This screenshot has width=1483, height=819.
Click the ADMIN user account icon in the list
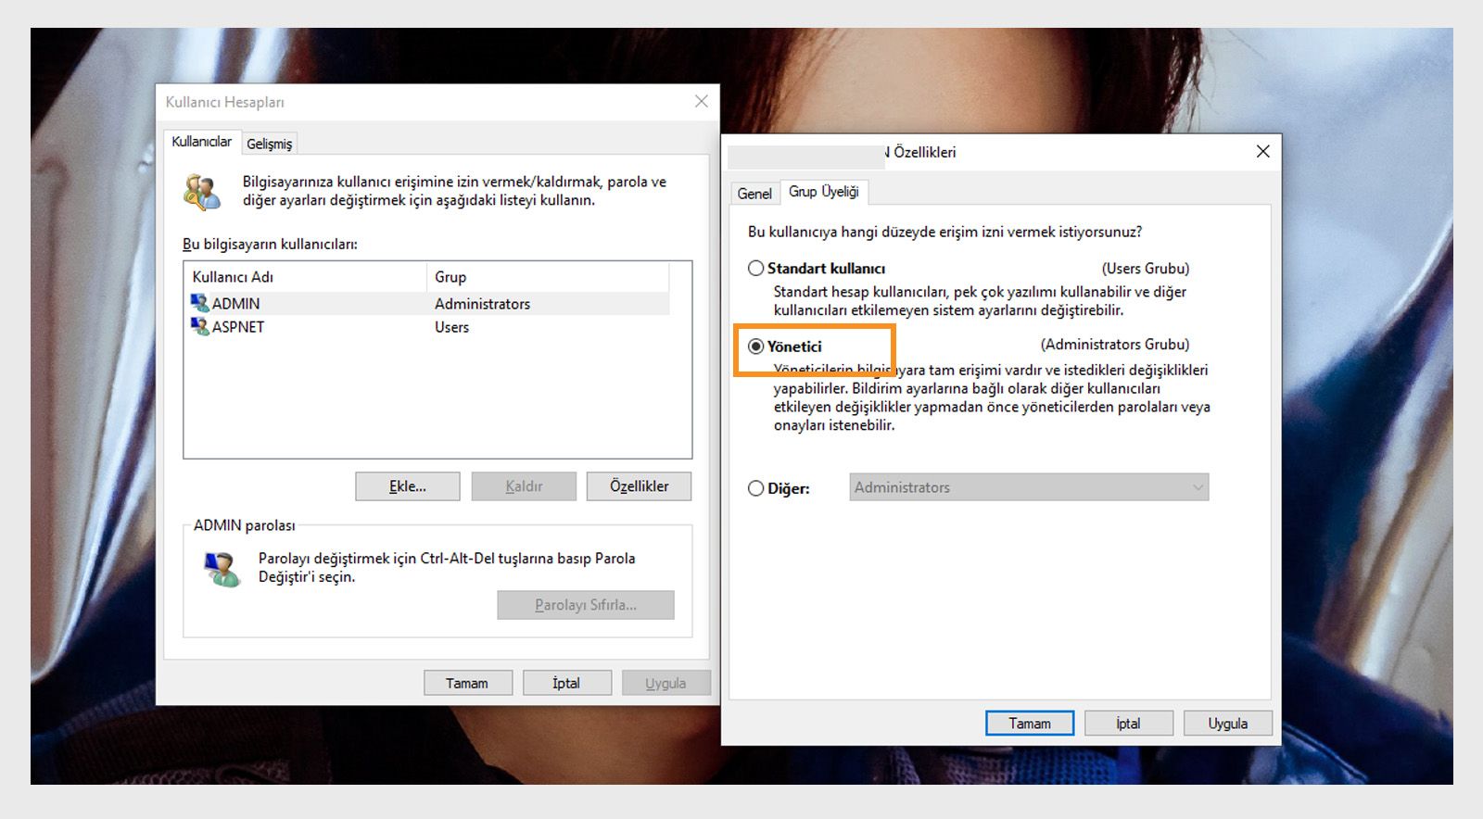(199, 303)
